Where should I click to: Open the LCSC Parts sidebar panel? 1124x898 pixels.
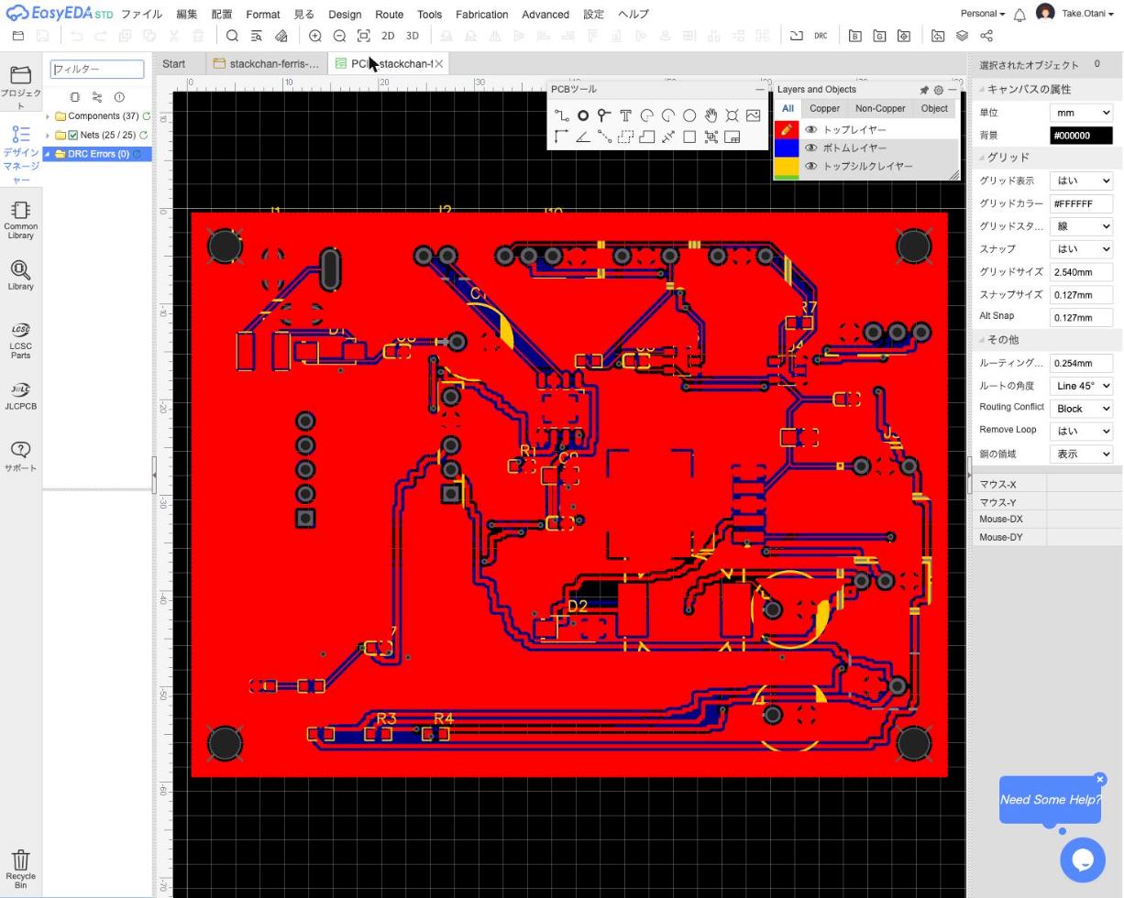[x=20, y=339]
